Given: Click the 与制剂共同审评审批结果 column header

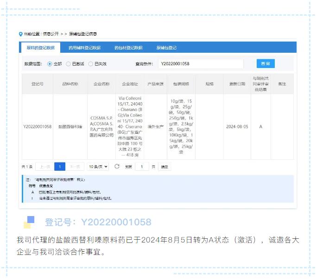Looking at the screenshot, I should tap(261, 84).
